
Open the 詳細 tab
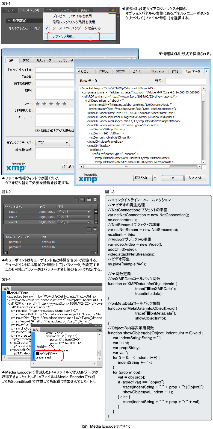175,71
